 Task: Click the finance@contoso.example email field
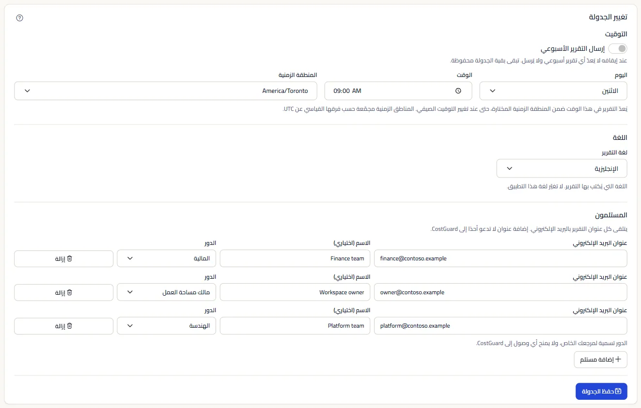coord(501,258)
